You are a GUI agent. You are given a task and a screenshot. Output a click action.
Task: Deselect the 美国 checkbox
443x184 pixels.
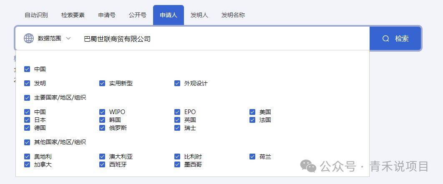pyautogui.click(x=252, y=112)
